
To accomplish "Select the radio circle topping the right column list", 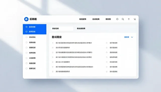I will (107, 43).
